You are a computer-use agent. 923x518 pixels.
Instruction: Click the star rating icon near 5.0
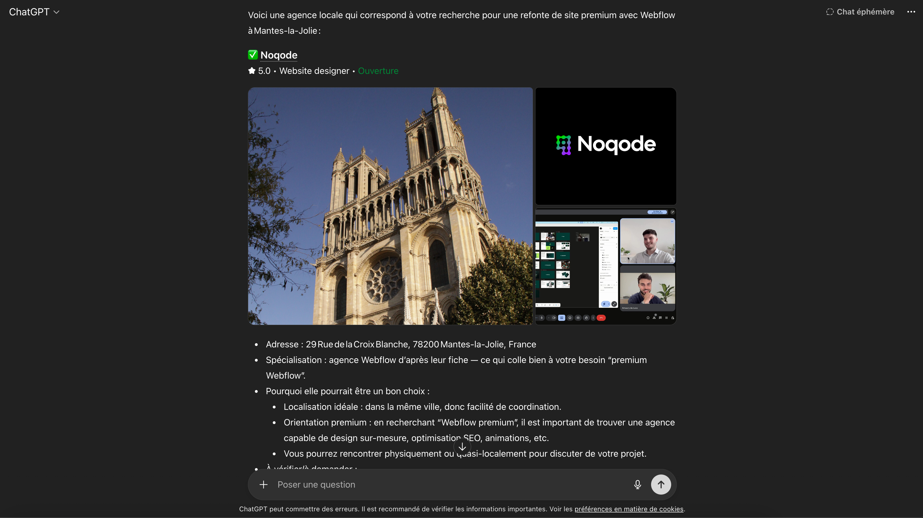pyautogui.click(x=252, y=71)
